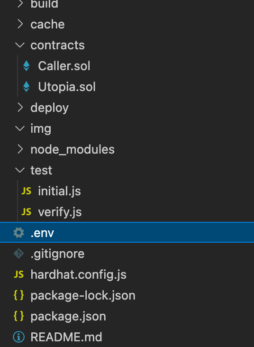The width and height of the screenshot is (254, 347).
Task: Click the git icon beside .gitignore
Action: click(x=18, y=254)
